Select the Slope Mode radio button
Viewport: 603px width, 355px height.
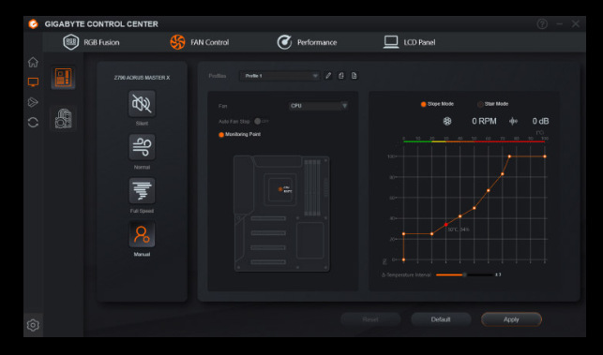(x=423, y=104)
